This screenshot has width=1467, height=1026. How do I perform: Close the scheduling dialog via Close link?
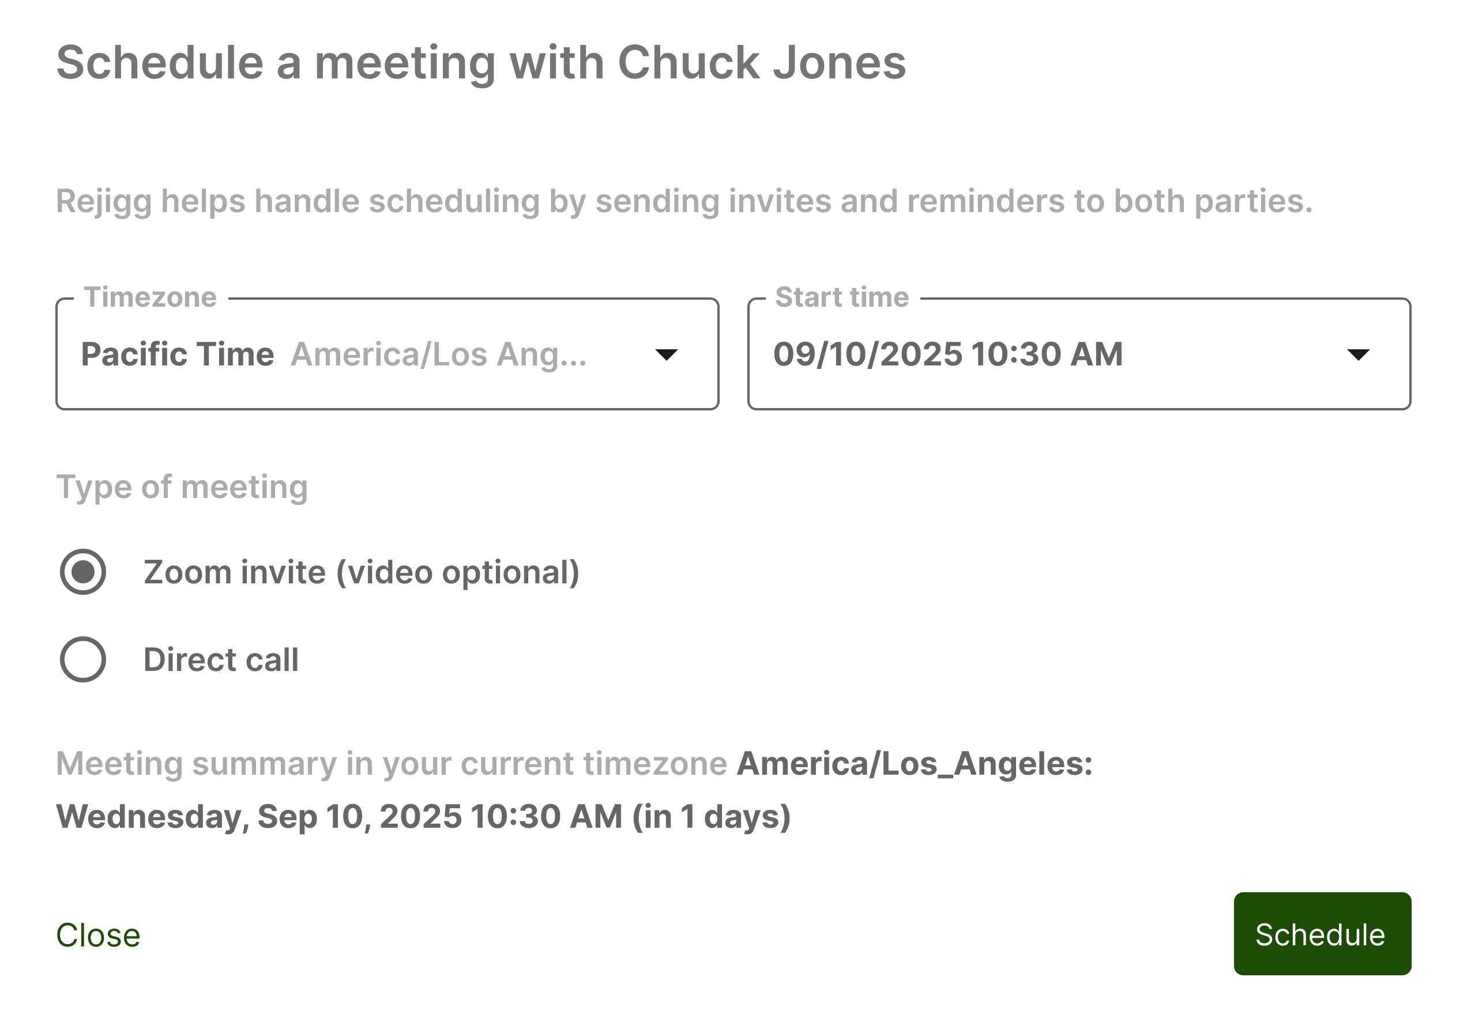pos(98,936)
